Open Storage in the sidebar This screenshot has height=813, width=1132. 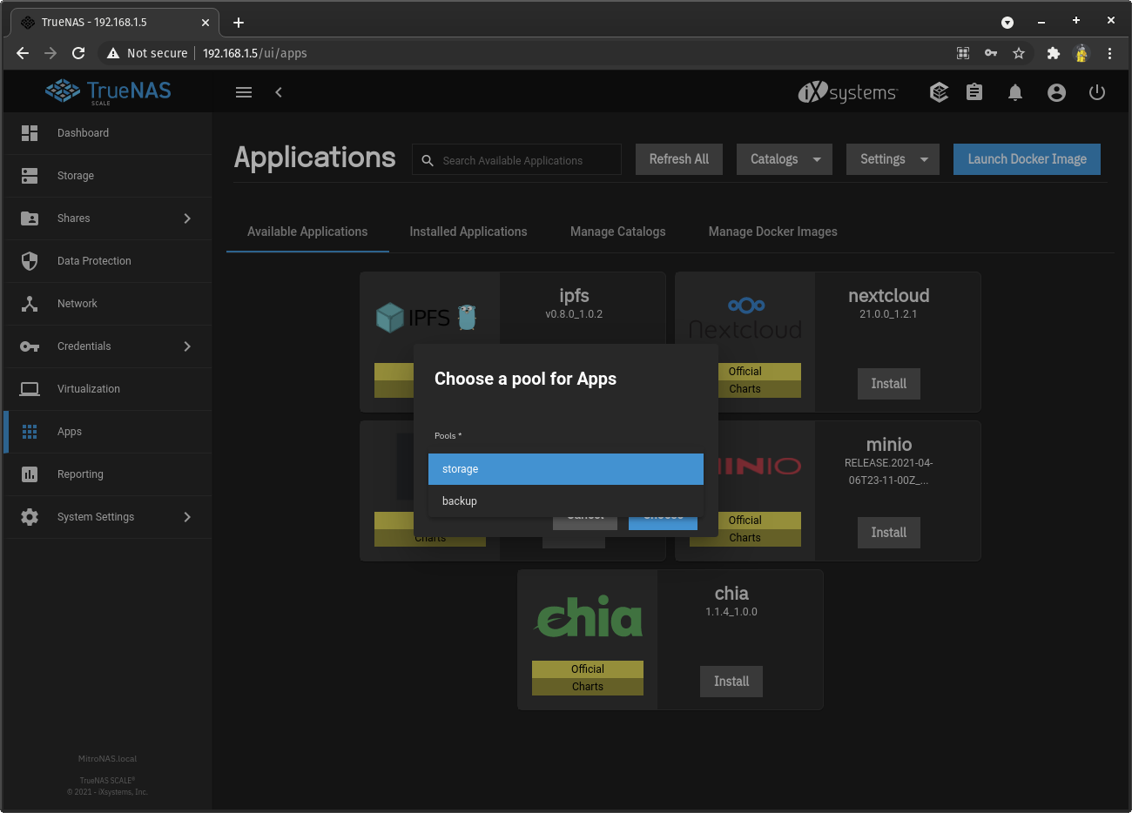click(x=108, y=176)
